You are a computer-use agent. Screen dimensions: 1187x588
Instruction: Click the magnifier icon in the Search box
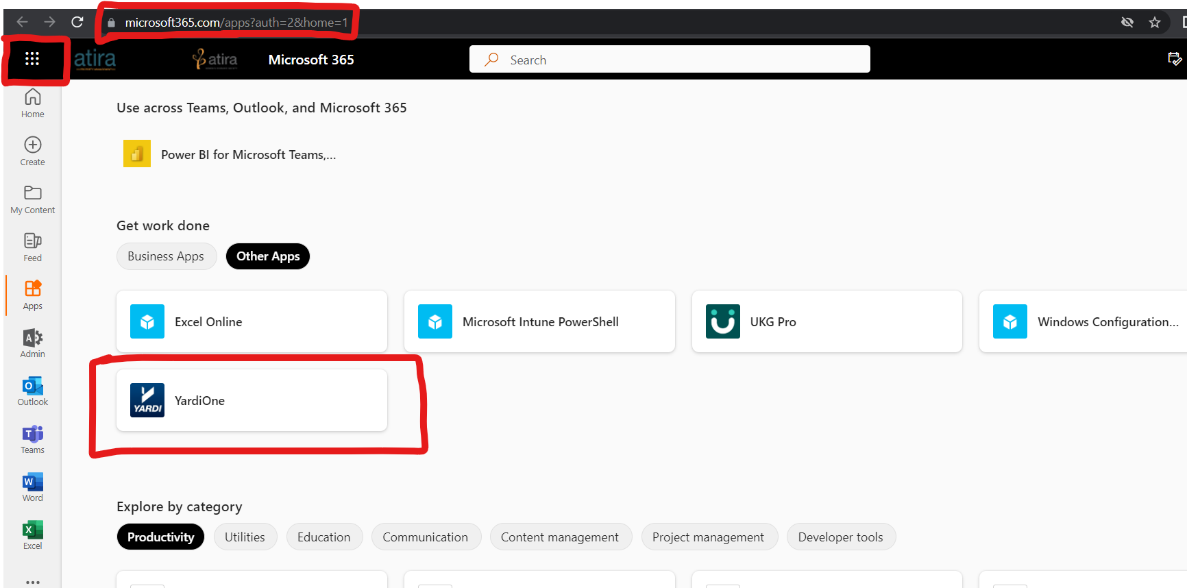491,60
